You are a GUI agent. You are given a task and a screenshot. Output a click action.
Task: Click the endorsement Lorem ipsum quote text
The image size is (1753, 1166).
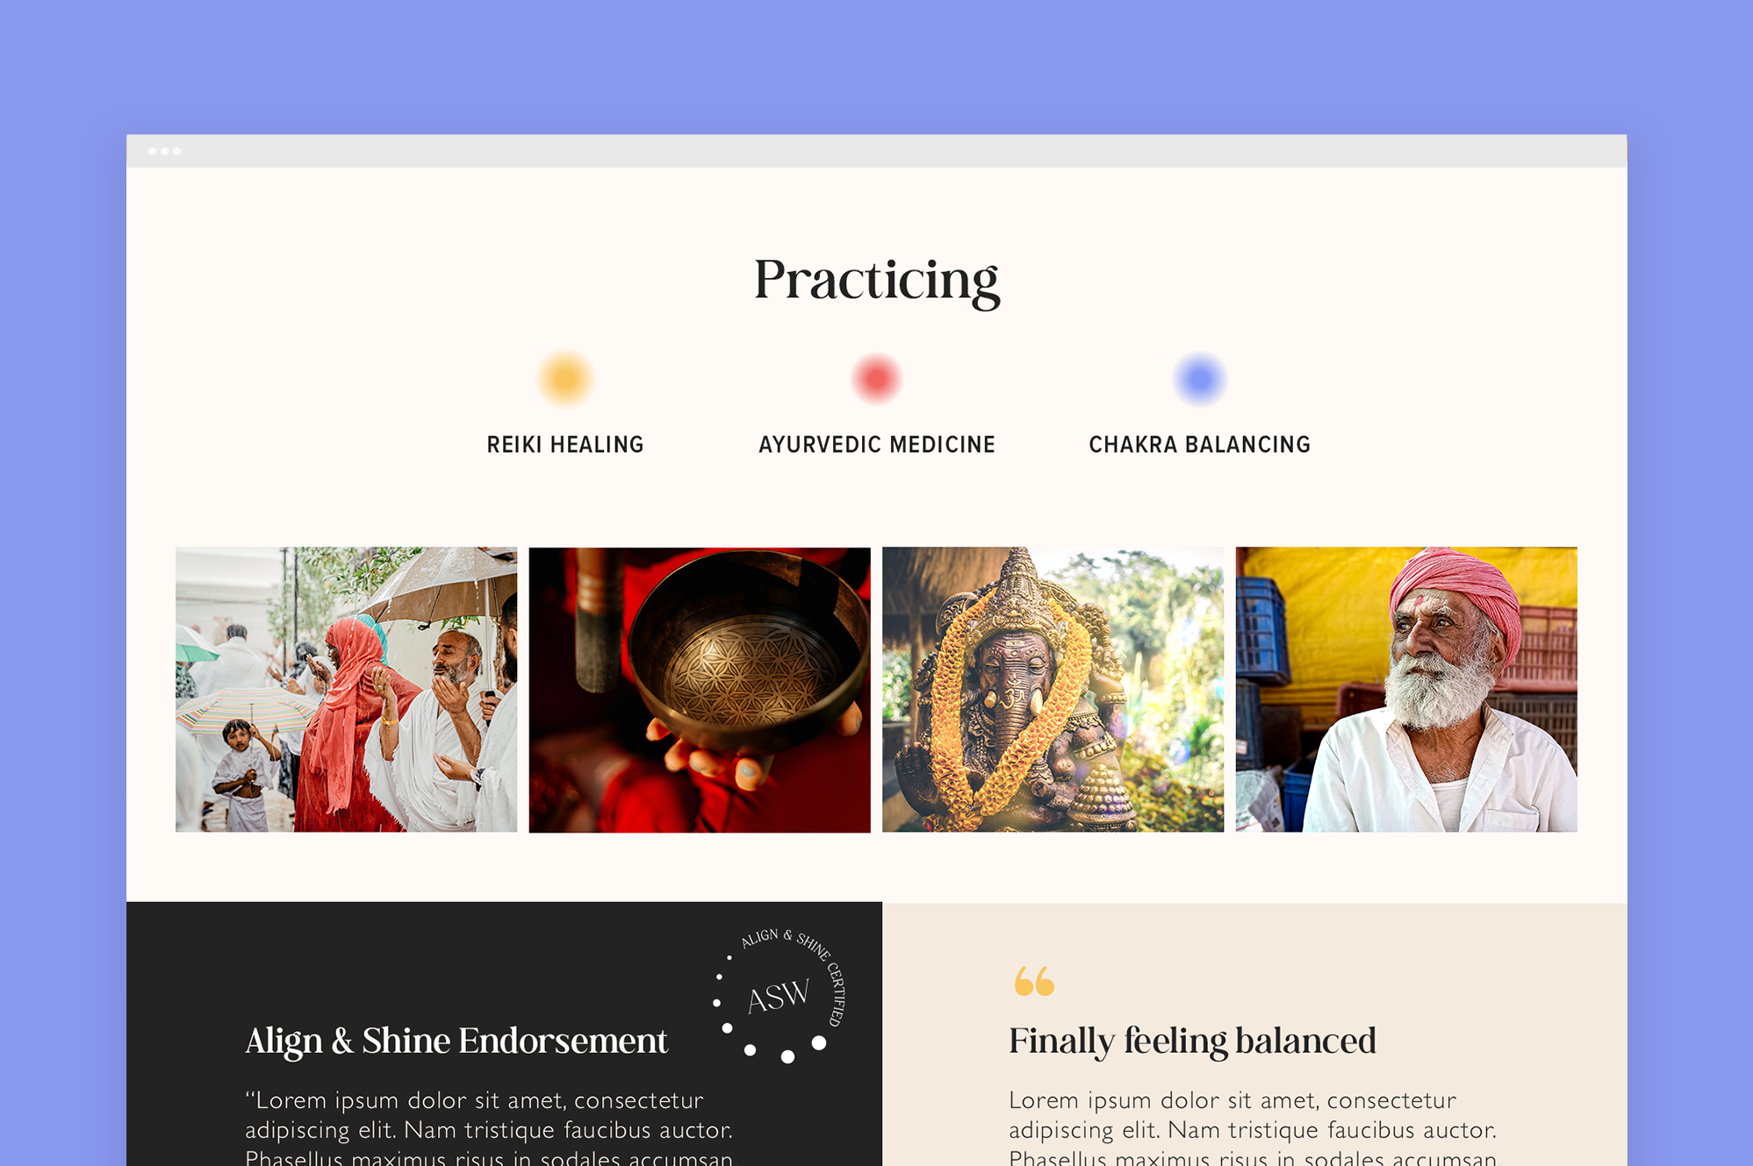point(489,1127)
